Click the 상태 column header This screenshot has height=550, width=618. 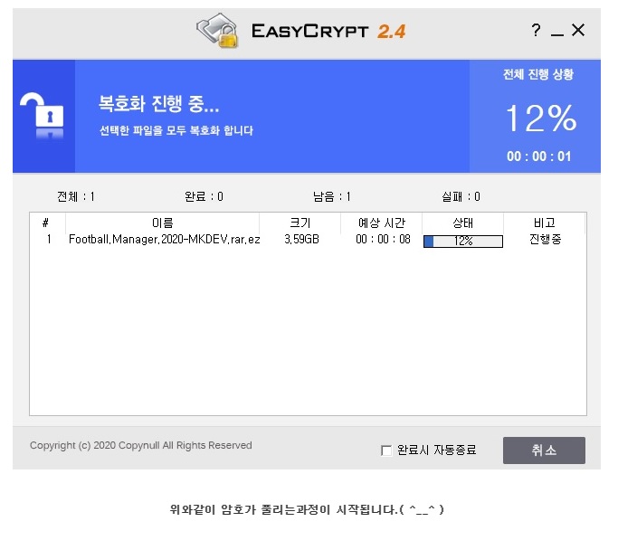[463, 223]
